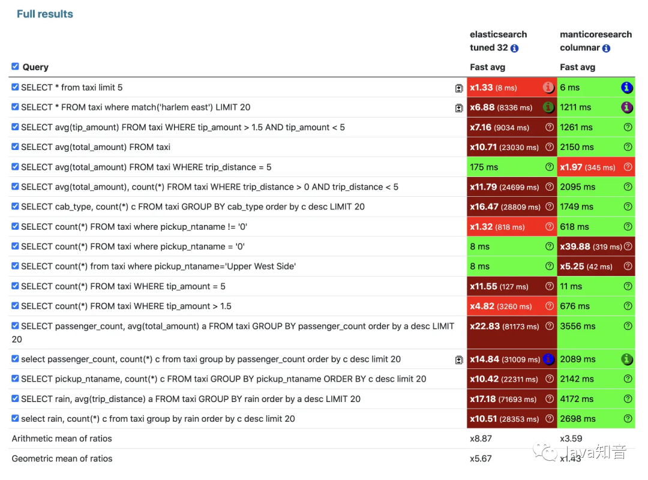Click the question icon in the x4.82 (3260 ms) cell
Image resolution: width=648 pixels, height=480 pixels.
pos(549,306)
